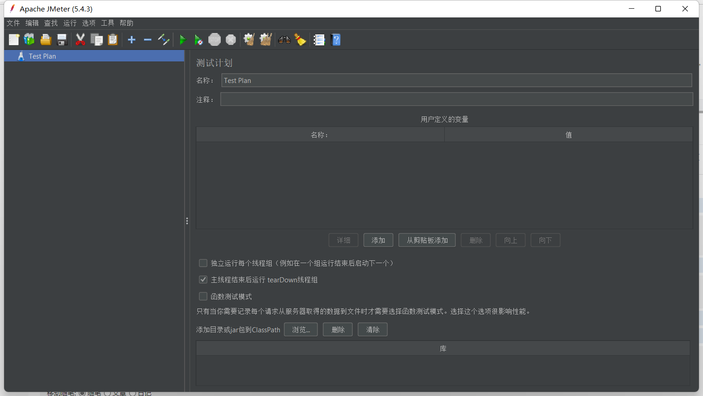Click the Copy icon in toolbar
The image size is (703, 396).
tap(97, 40)
